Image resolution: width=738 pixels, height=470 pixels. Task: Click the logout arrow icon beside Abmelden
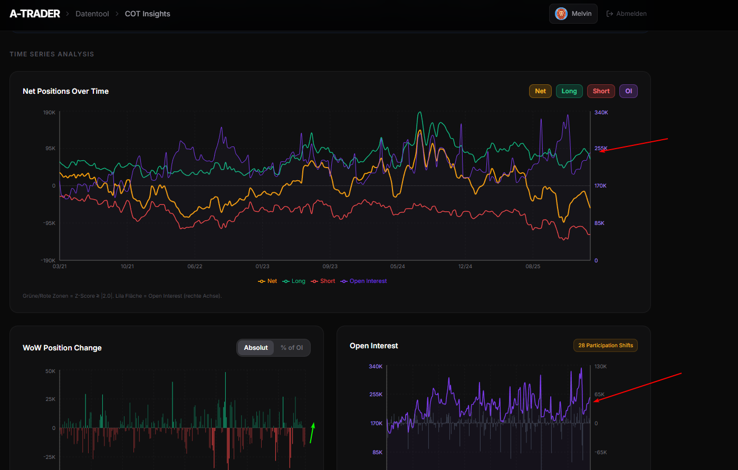pyautogui.click(x=609, y=13)
